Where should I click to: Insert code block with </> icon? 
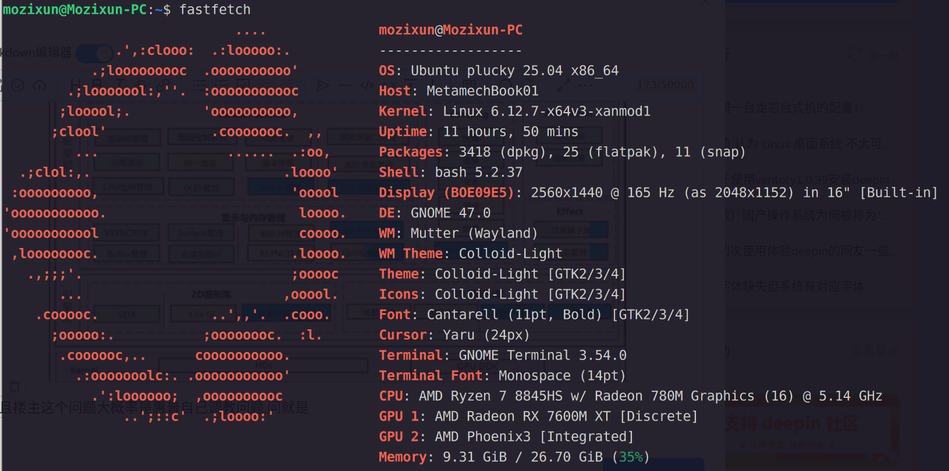367,85
